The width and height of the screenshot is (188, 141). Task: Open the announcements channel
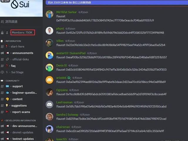coord(23,53)
